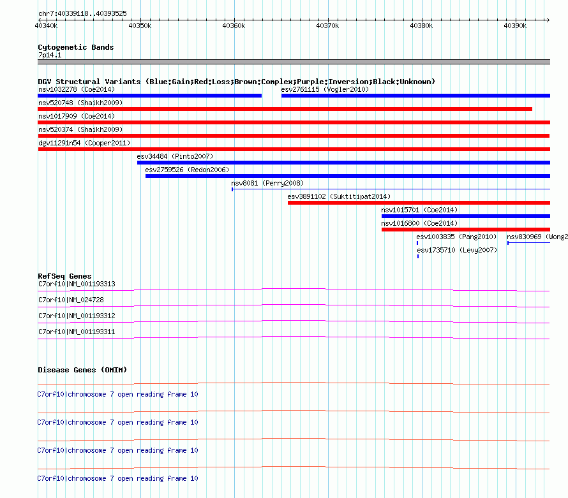
Task: Open the second C7orf10 OMIM gene link
Action: [117, 422]
